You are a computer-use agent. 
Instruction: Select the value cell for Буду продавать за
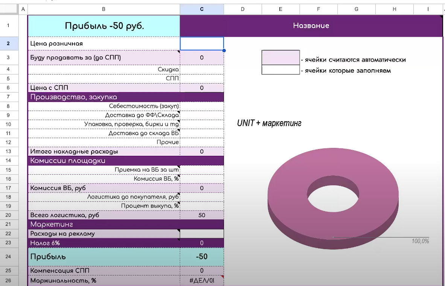point(202,58)
